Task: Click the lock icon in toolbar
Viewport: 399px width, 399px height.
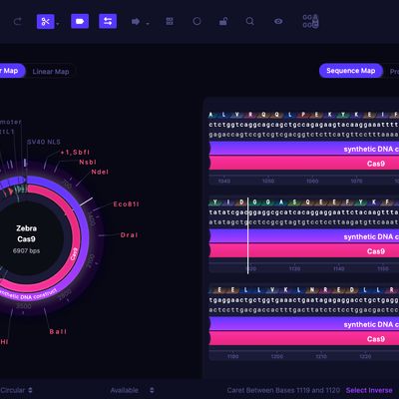Action: point(223,22)
